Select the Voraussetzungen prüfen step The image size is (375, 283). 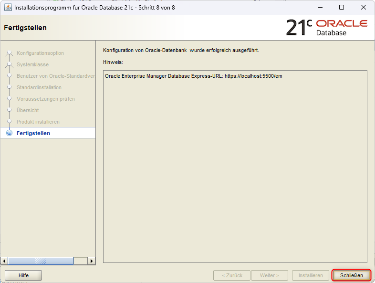[46, 99]
